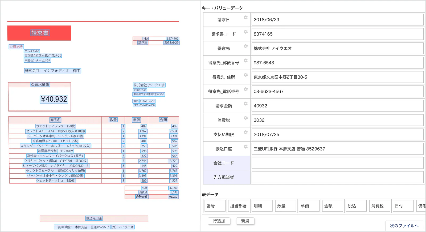Select the 数量 column header in 表データ

coord(285,206)
